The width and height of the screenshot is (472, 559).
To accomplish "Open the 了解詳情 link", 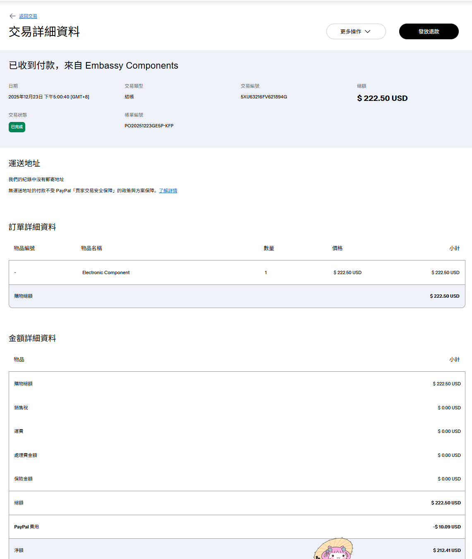I will pyautogui.click(x=168, y=191).
